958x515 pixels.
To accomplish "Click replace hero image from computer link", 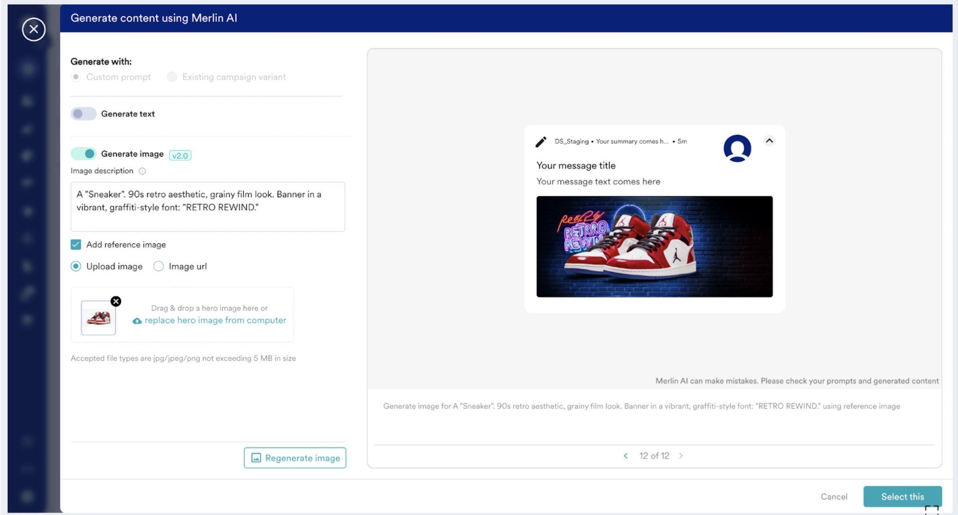I will (x=215, y=321).
